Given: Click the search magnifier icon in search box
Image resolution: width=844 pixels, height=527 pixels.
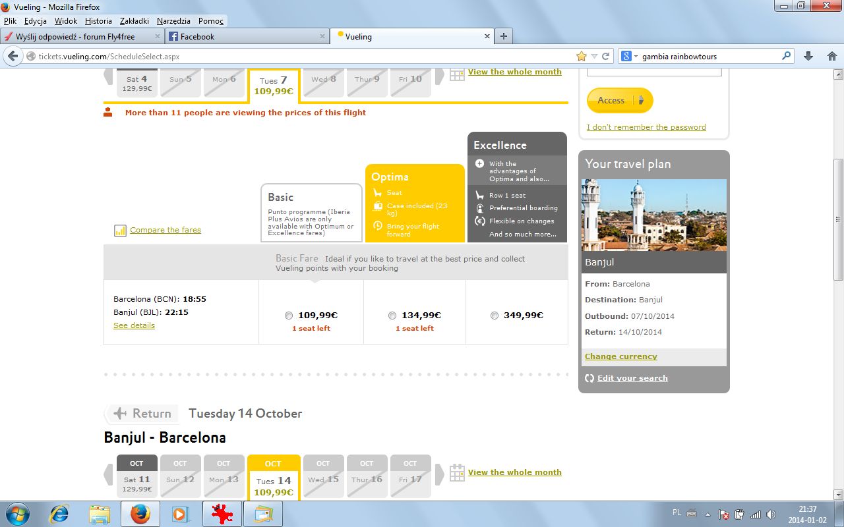Looking at the screenshot, I should click(786, 56).
